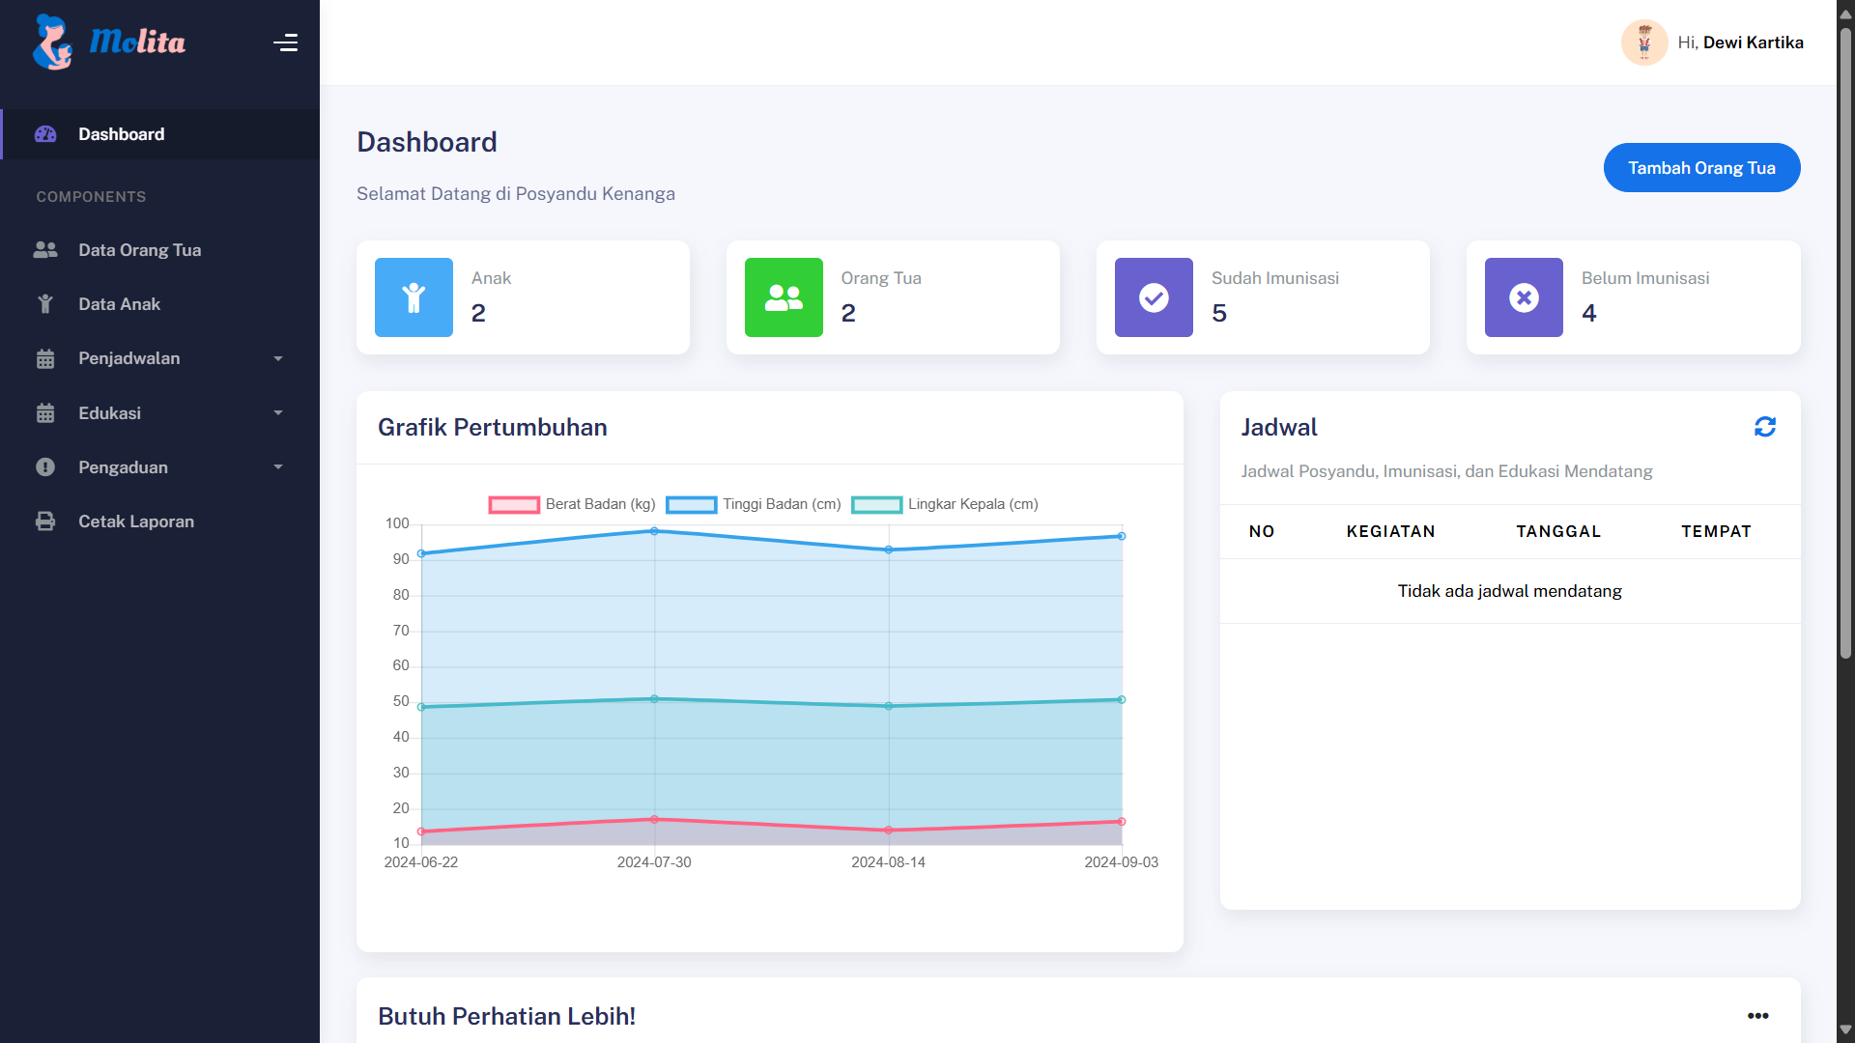Click the page scrollbar down arrow
The image size is (1855, 1043).
point(1843,1029)
